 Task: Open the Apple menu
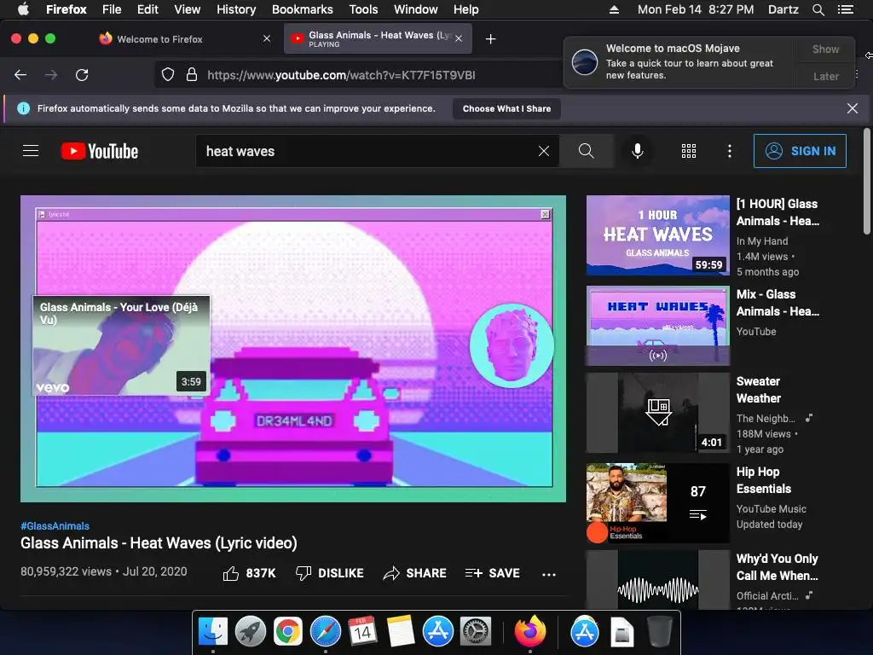click(23, 9)
